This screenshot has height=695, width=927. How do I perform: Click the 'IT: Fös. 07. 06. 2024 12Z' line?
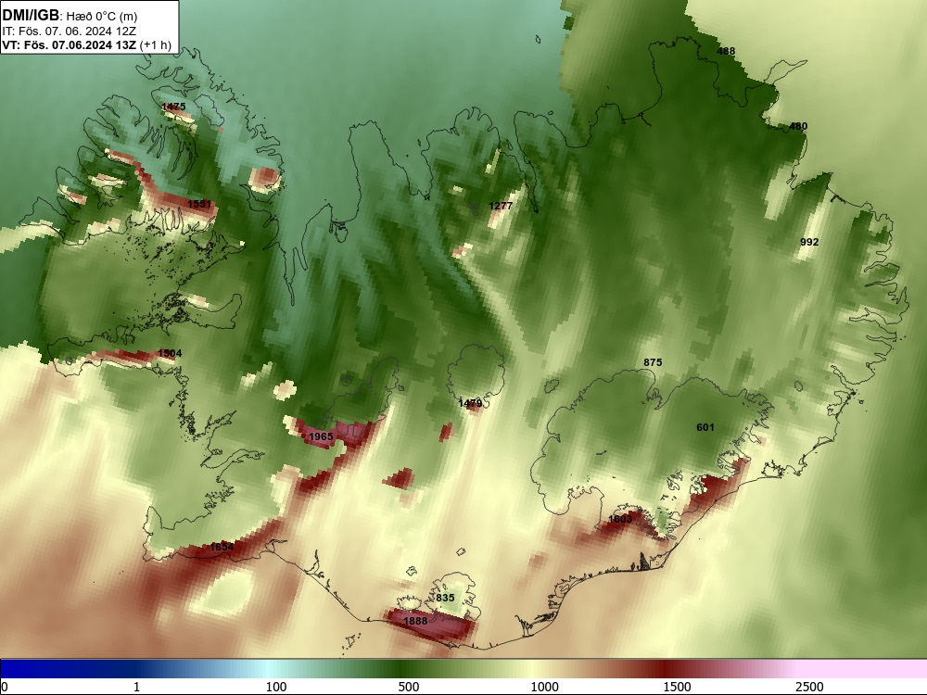tap(70, 32)
